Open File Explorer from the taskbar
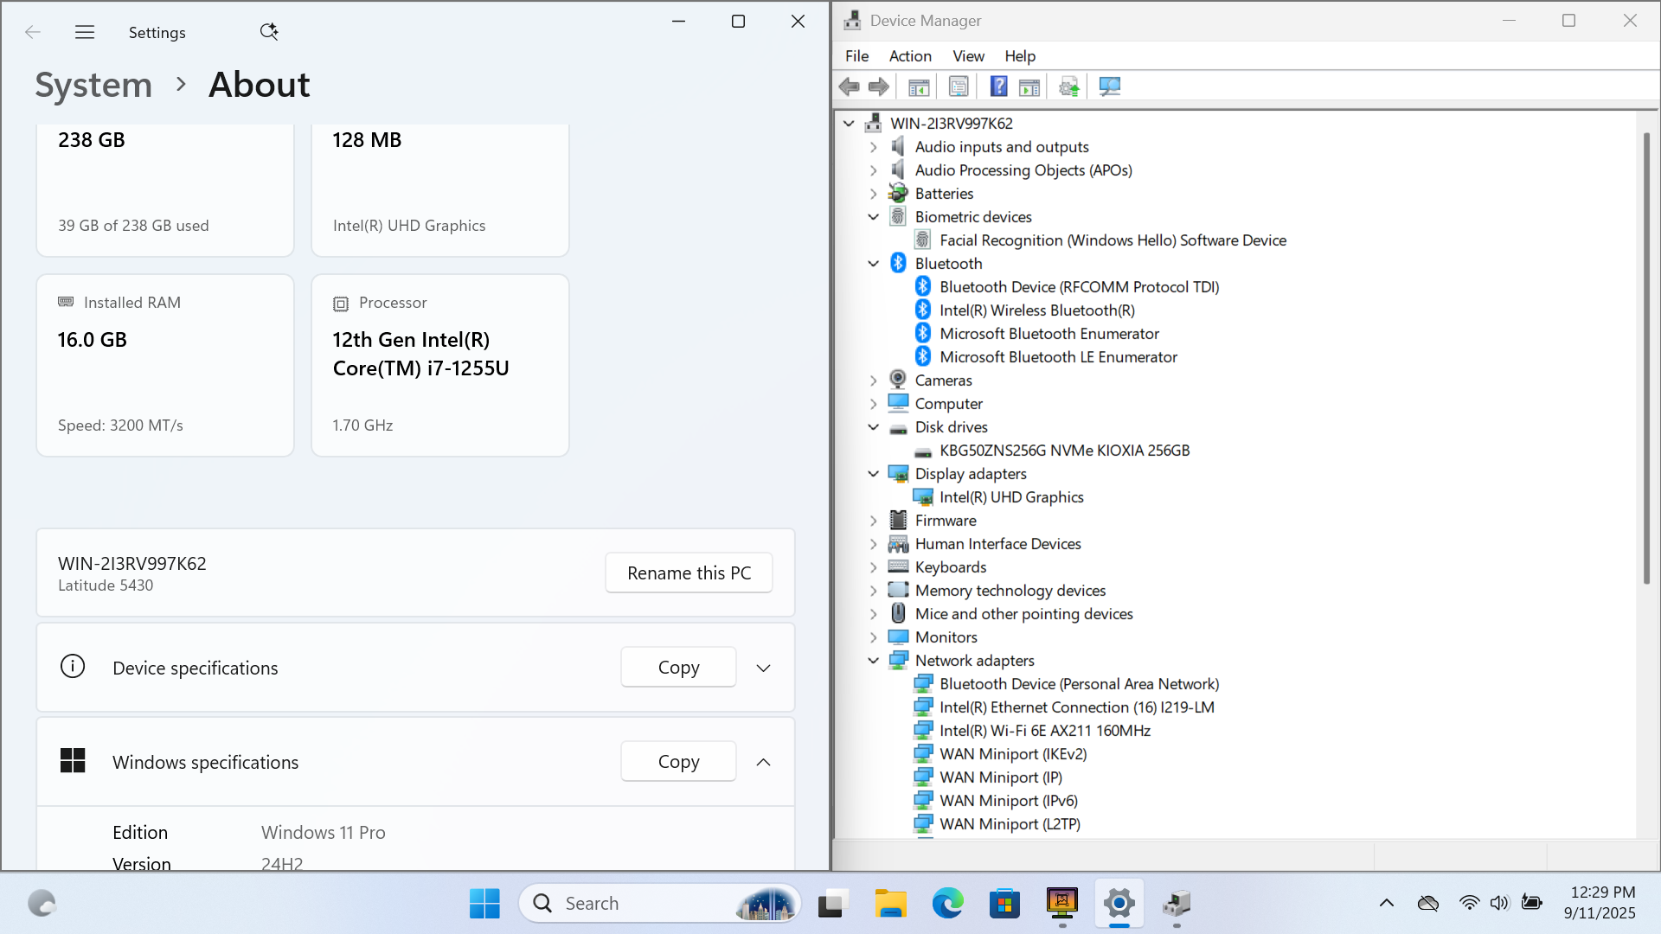 tap(889, 904)
